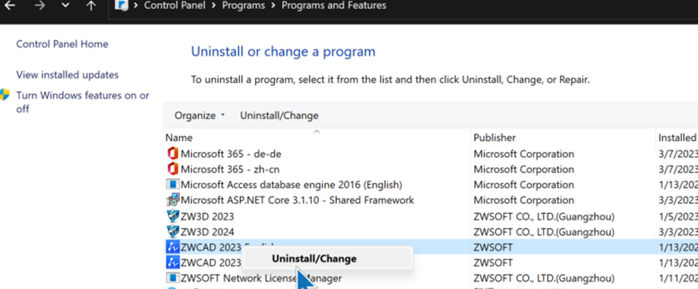
Task: Click the Programs breadcrumb in address bar
Action: [x=243, y=5]
